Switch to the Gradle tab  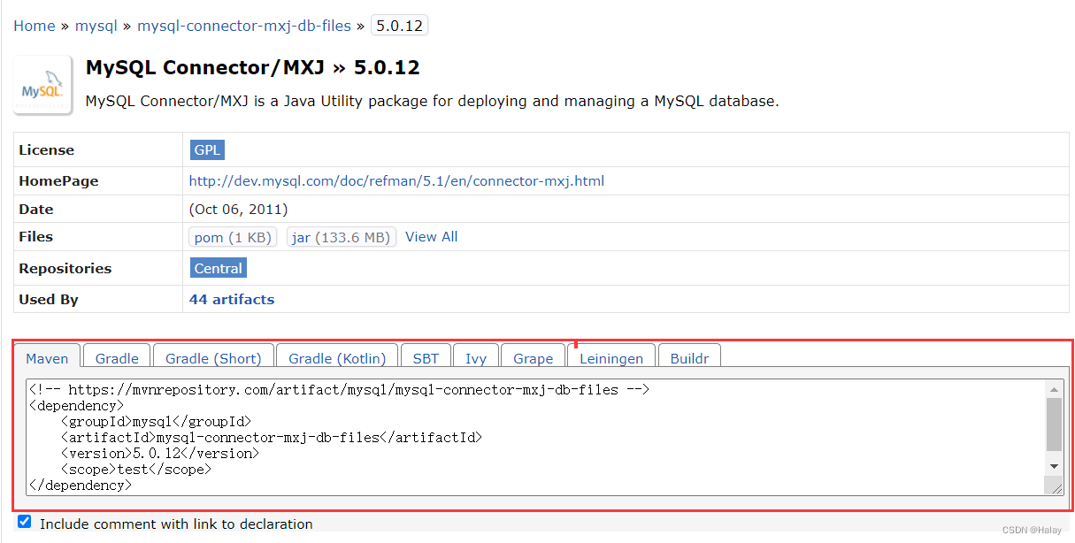click(x=117, y=357)
